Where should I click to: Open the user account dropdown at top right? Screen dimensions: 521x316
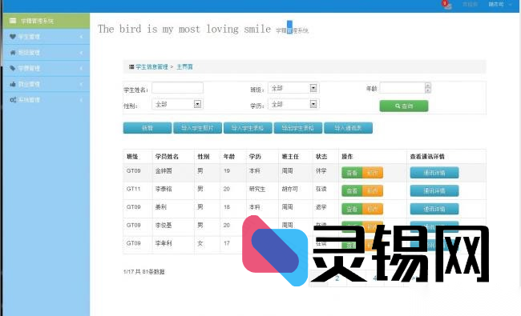[499, 4]
